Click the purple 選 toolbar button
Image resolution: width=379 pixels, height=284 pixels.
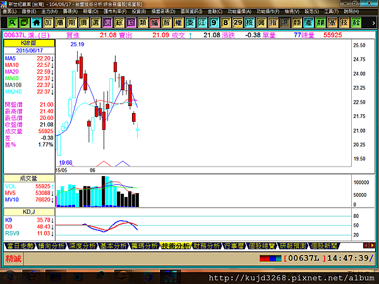(107, 23)
